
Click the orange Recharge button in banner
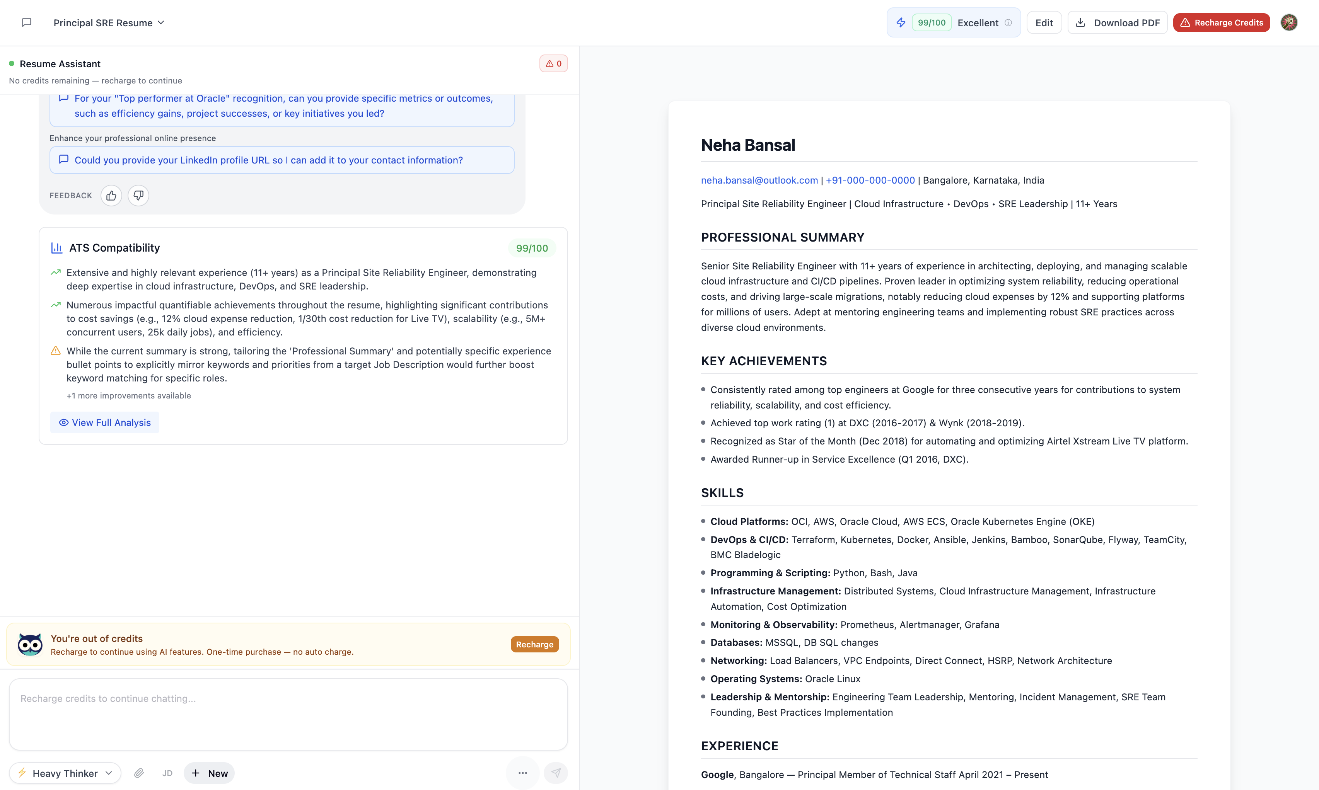pos(534,644)
